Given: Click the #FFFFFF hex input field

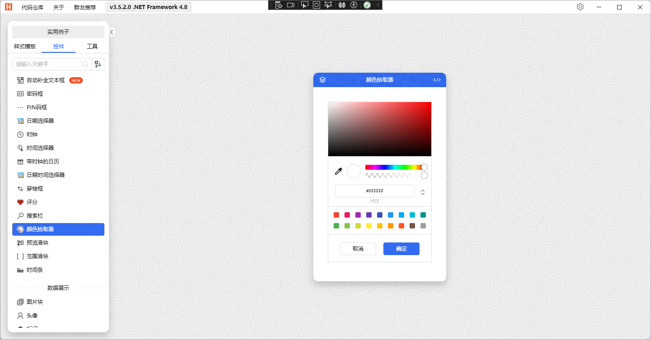Looking at the screenshot, I should point(375,191).
